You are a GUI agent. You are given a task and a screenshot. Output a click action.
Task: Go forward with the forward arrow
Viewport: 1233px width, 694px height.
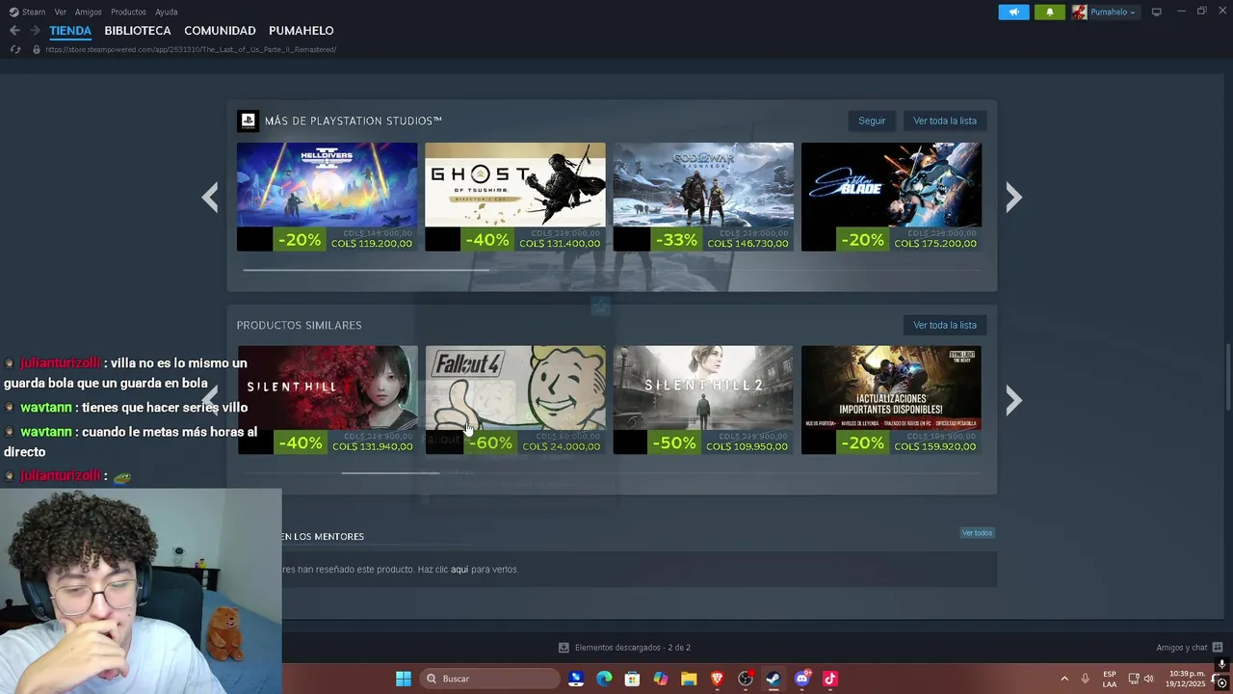point(35,31)
